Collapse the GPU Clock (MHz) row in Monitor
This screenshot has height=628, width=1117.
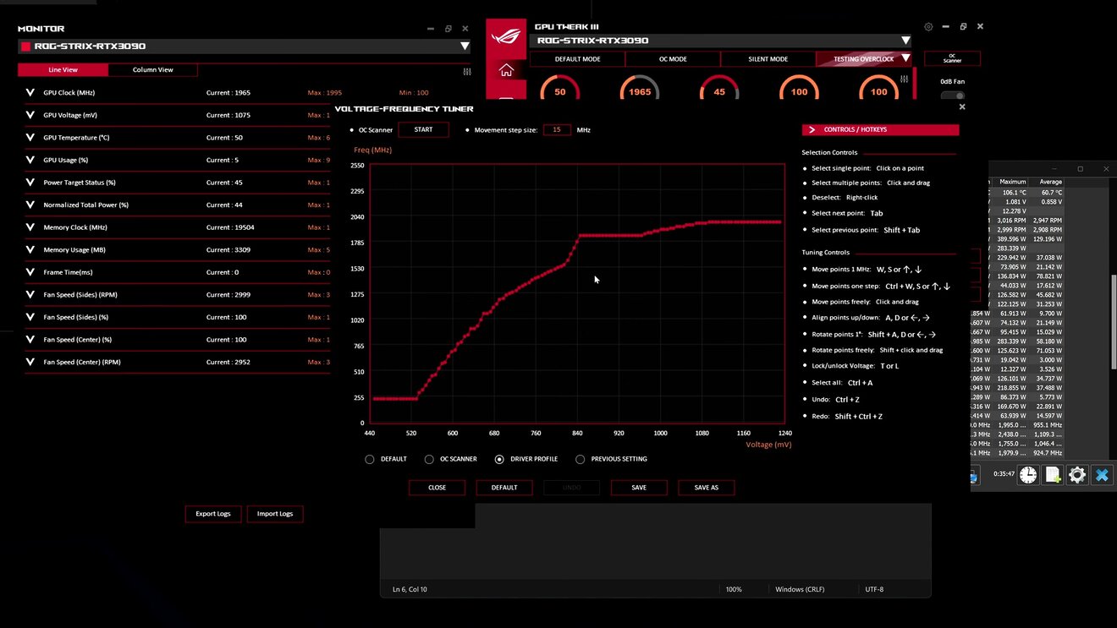click(30, 92)
